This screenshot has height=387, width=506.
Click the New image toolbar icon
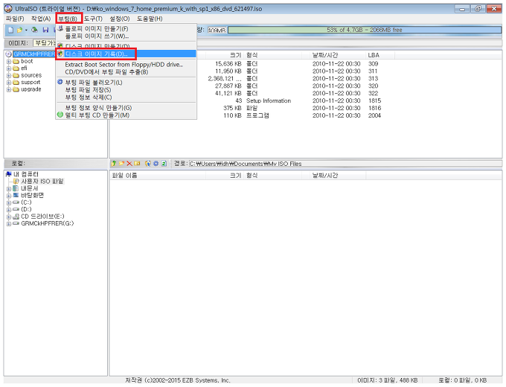pyautogui.click(x=10, y=30)
